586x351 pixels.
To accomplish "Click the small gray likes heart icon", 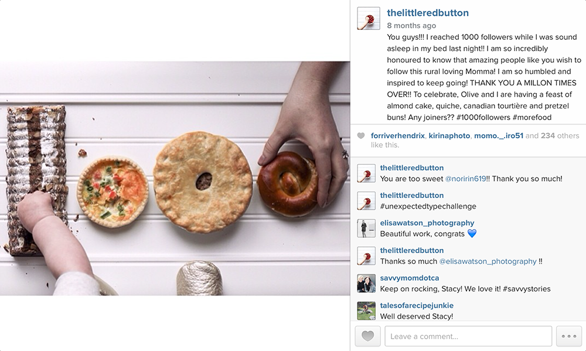I will [x=360, y=136].
